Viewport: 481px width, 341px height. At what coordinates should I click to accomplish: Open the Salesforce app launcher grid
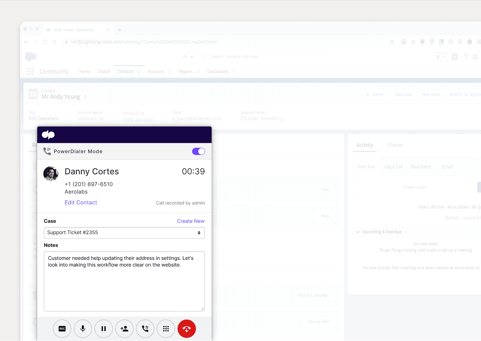coord(30,71)
